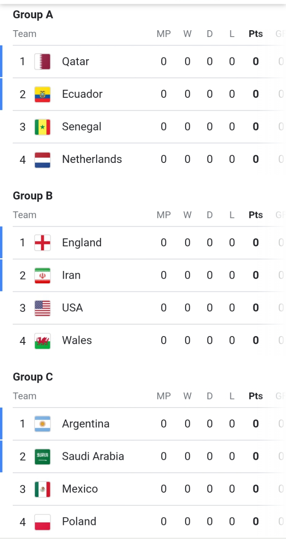
Task: Select the Group A heading
Action: click(x=33, y=14)
